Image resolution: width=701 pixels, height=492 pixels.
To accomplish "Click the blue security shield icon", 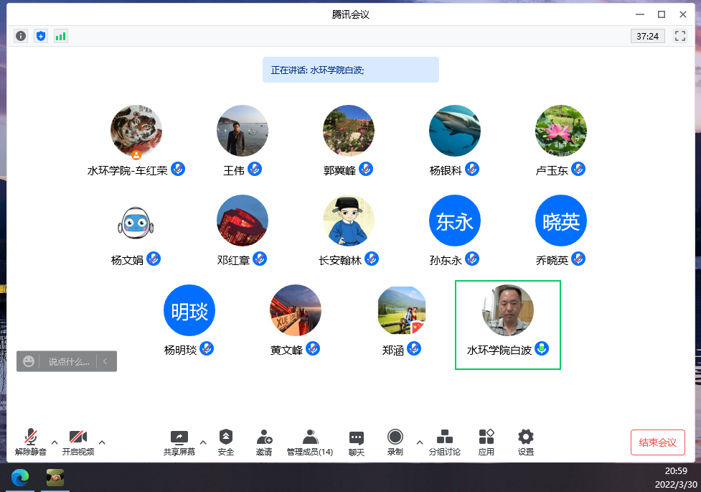I will click(x=41, y=36).
